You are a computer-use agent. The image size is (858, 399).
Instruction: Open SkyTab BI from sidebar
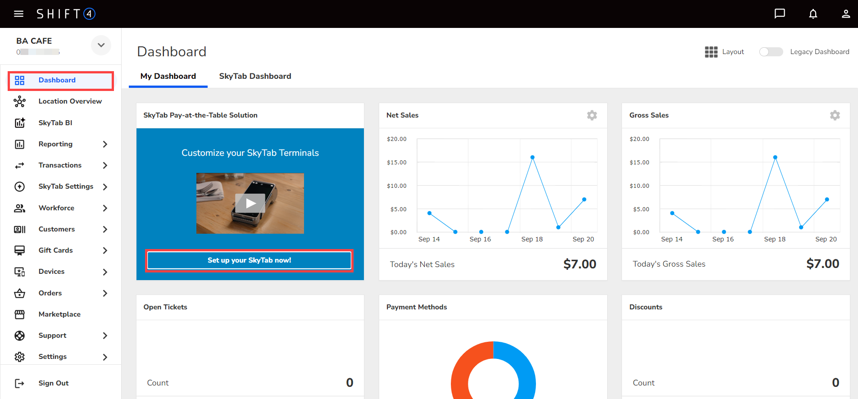[x=55, y=123]
